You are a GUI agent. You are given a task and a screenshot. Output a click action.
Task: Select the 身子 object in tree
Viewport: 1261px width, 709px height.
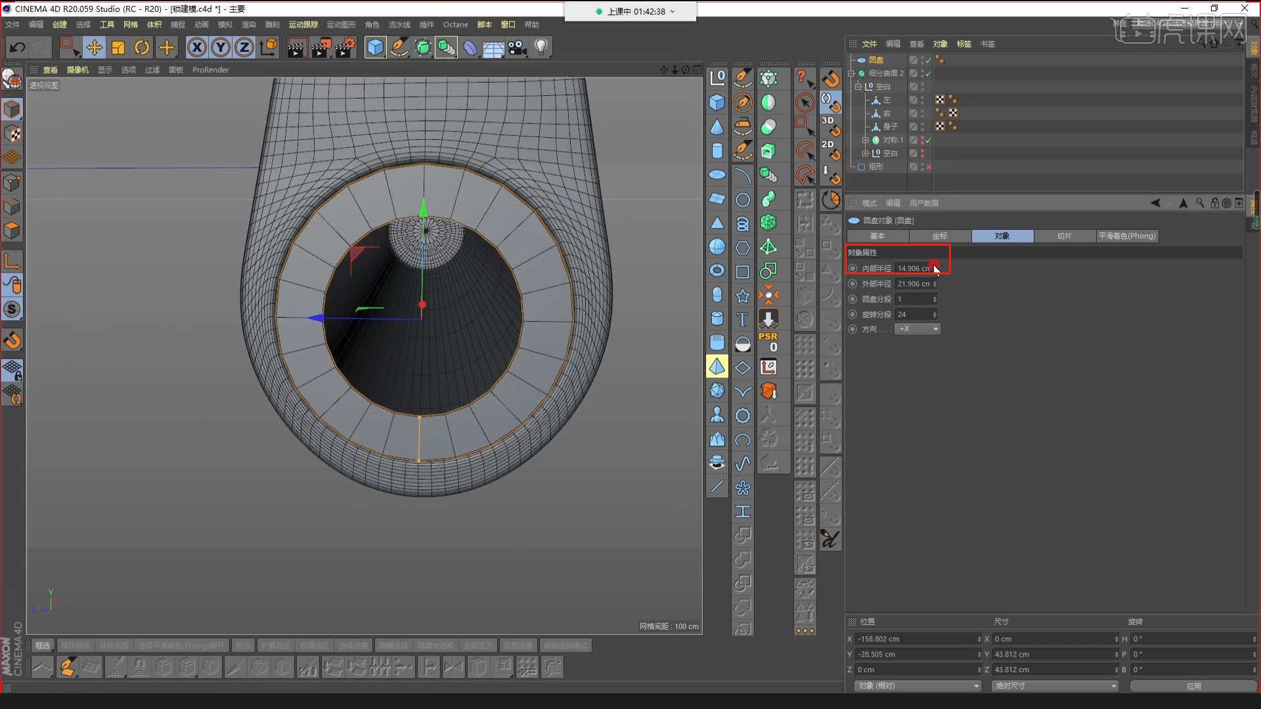[890, 127]
